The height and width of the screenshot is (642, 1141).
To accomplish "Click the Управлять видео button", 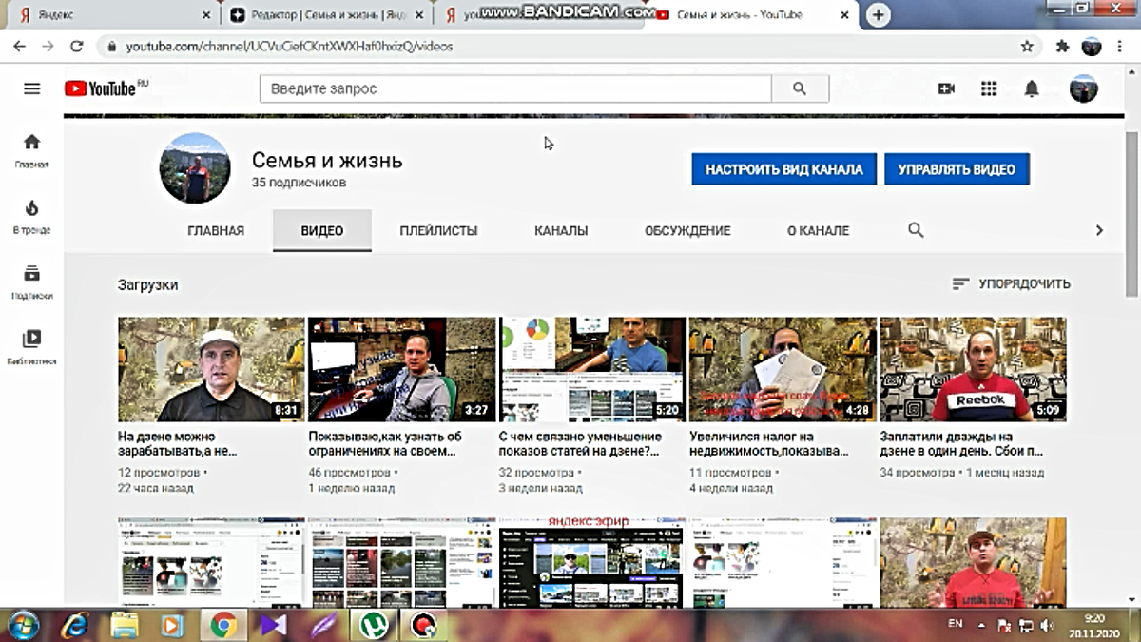I will pyautogui.click(x=957, y=169).
